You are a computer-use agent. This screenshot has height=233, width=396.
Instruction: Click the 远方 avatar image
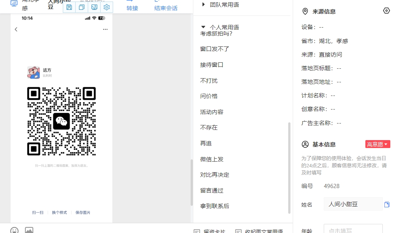point(33,73)
